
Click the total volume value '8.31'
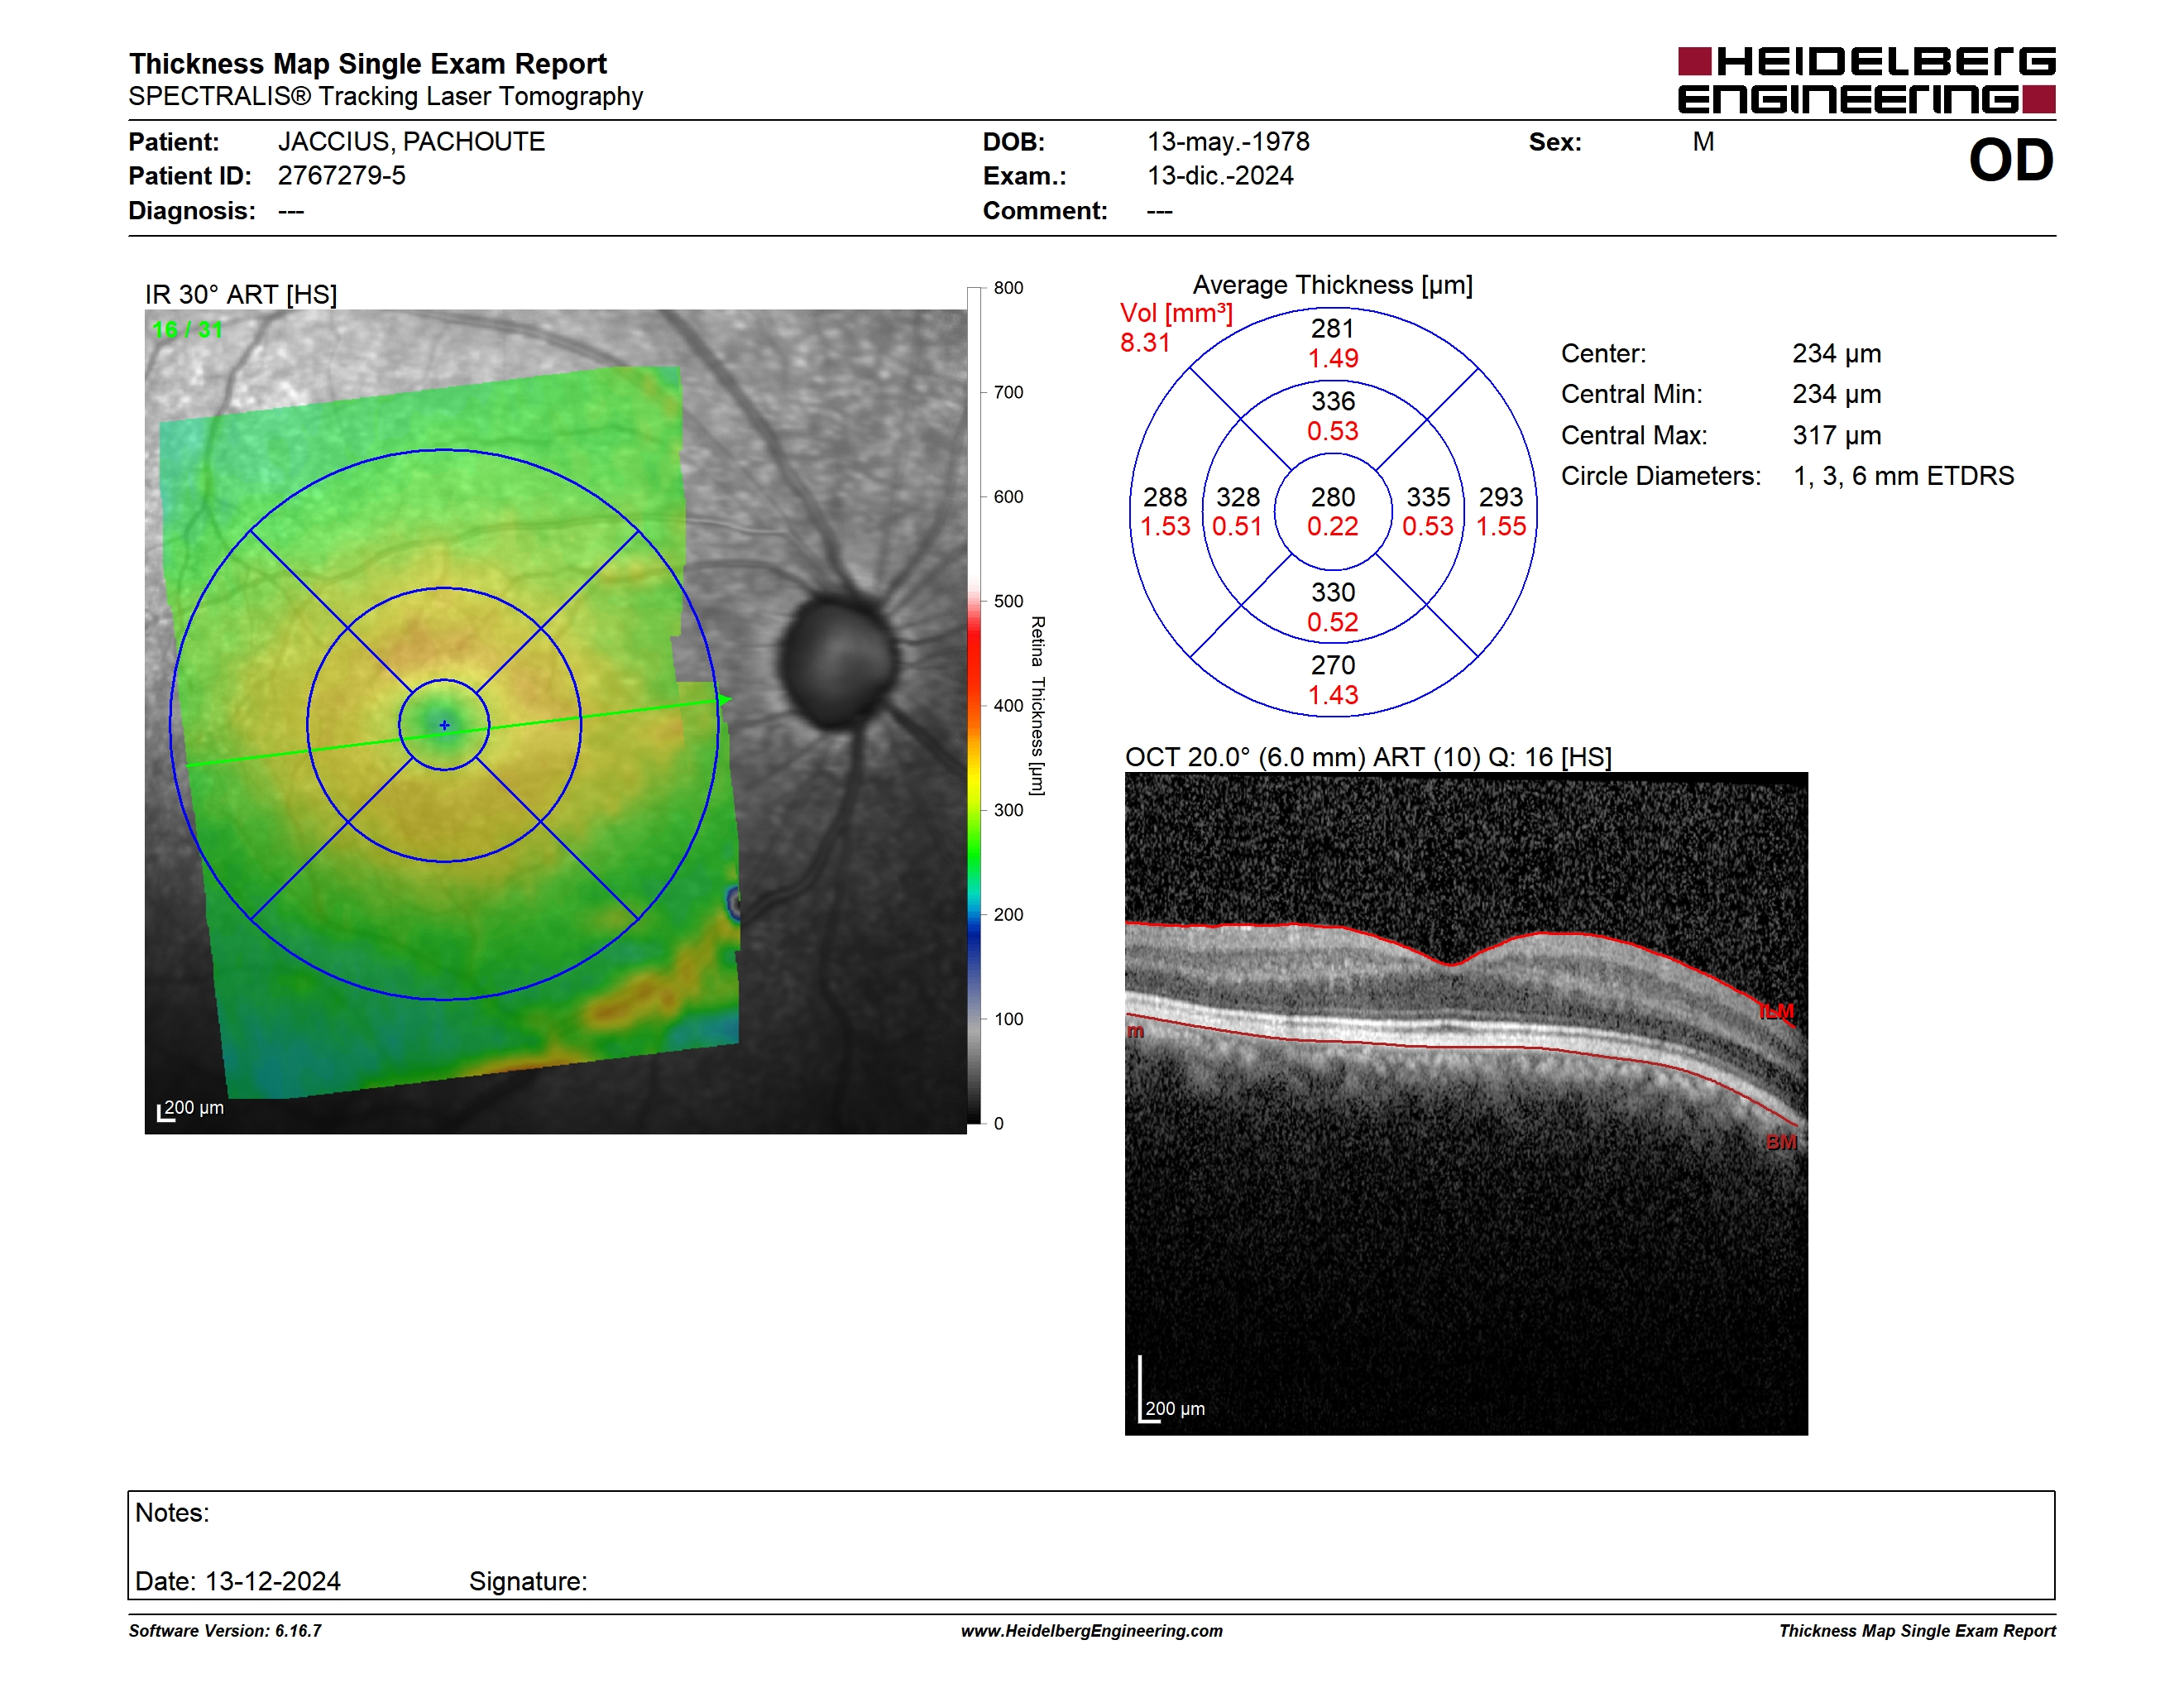click(x=1145, y=343)
